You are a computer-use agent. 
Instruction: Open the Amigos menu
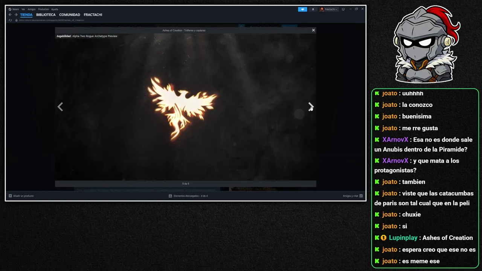coord(32,9)
